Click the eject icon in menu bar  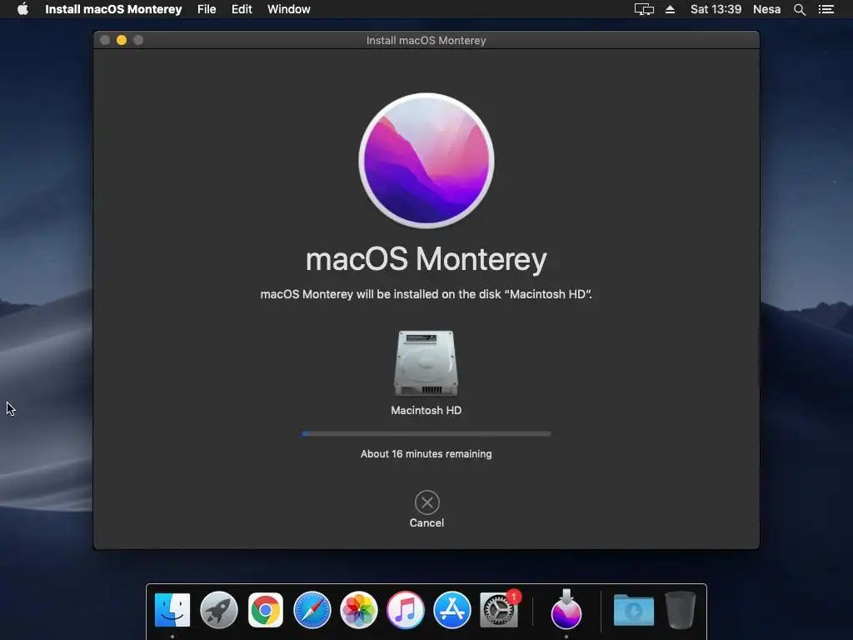pyautogui.click(x=671, y=9)
